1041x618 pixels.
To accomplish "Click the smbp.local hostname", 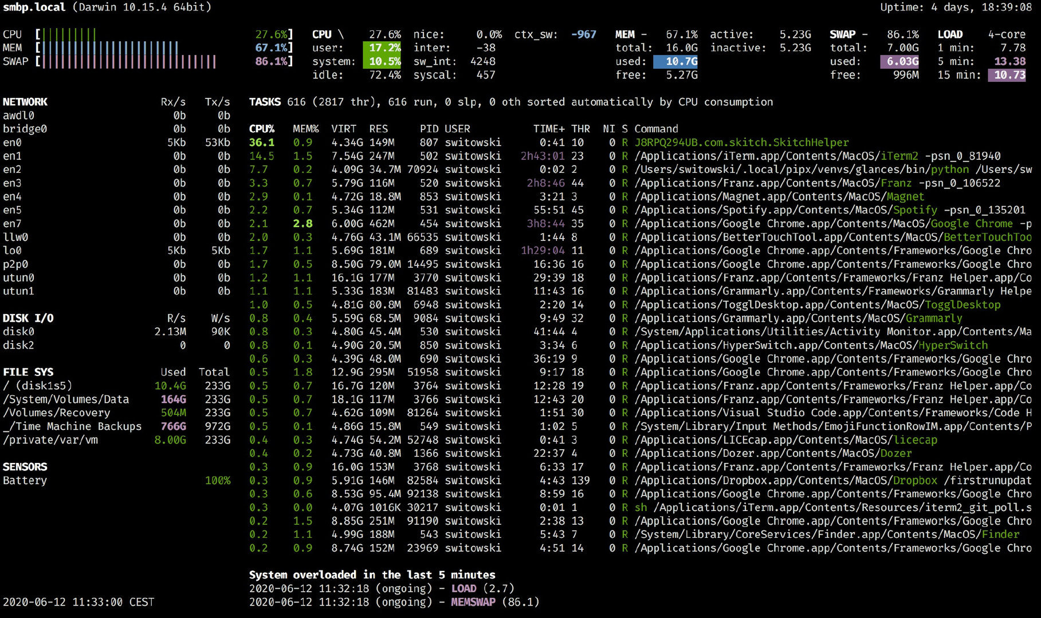I will (34, 7).
